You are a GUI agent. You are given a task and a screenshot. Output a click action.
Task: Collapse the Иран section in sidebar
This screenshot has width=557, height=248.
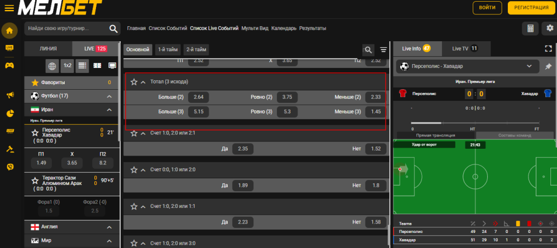pos(109,110)
